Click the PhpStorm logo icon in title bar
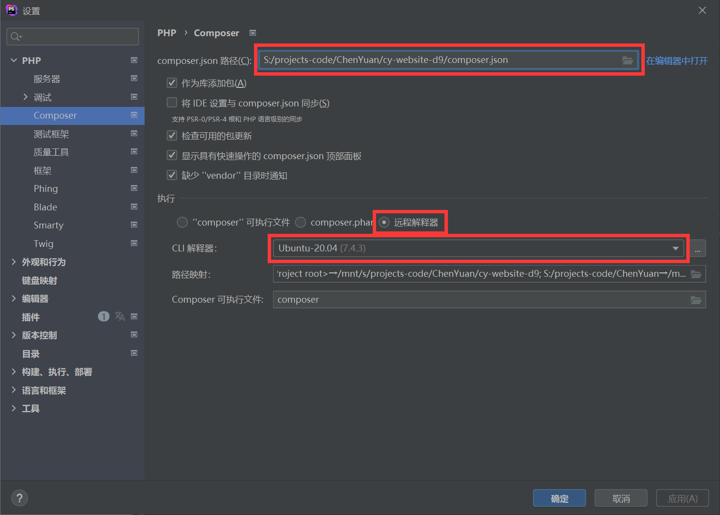This screenshot has width=720, height=515. tap(11, 10)
